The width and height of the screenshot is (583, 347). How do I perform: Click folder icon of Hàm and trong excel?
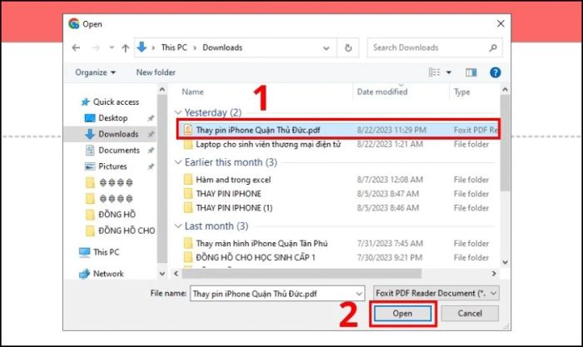point(188,180)
